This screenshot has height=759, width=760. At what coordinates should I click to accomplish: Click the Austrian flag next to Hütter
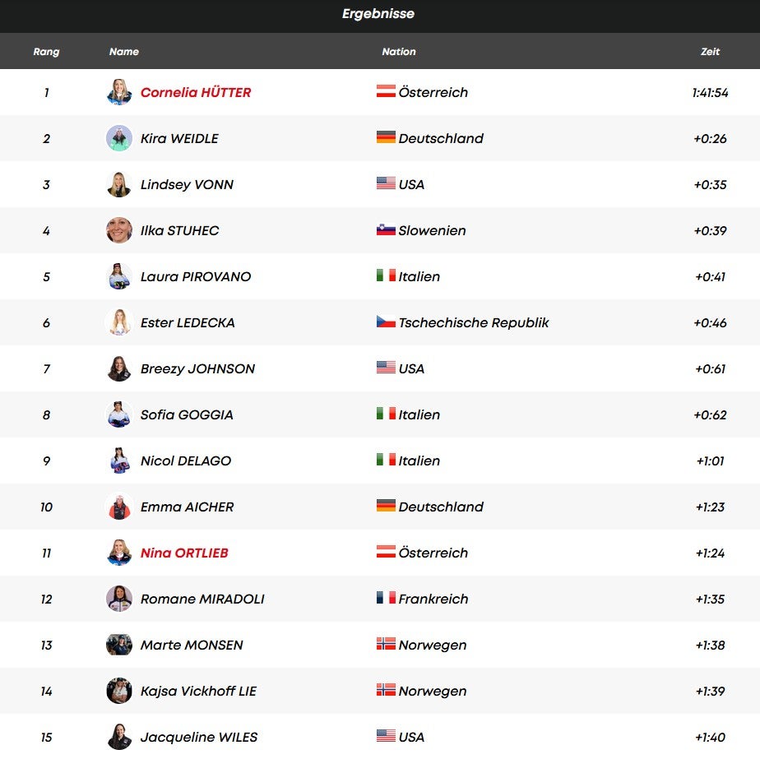click(386, 91)
